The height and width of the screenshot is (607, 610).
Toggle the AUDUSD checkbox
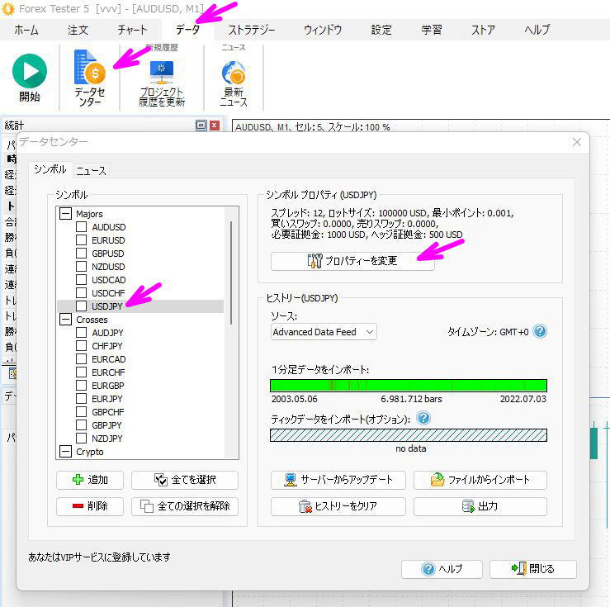[x=82, y=226]
